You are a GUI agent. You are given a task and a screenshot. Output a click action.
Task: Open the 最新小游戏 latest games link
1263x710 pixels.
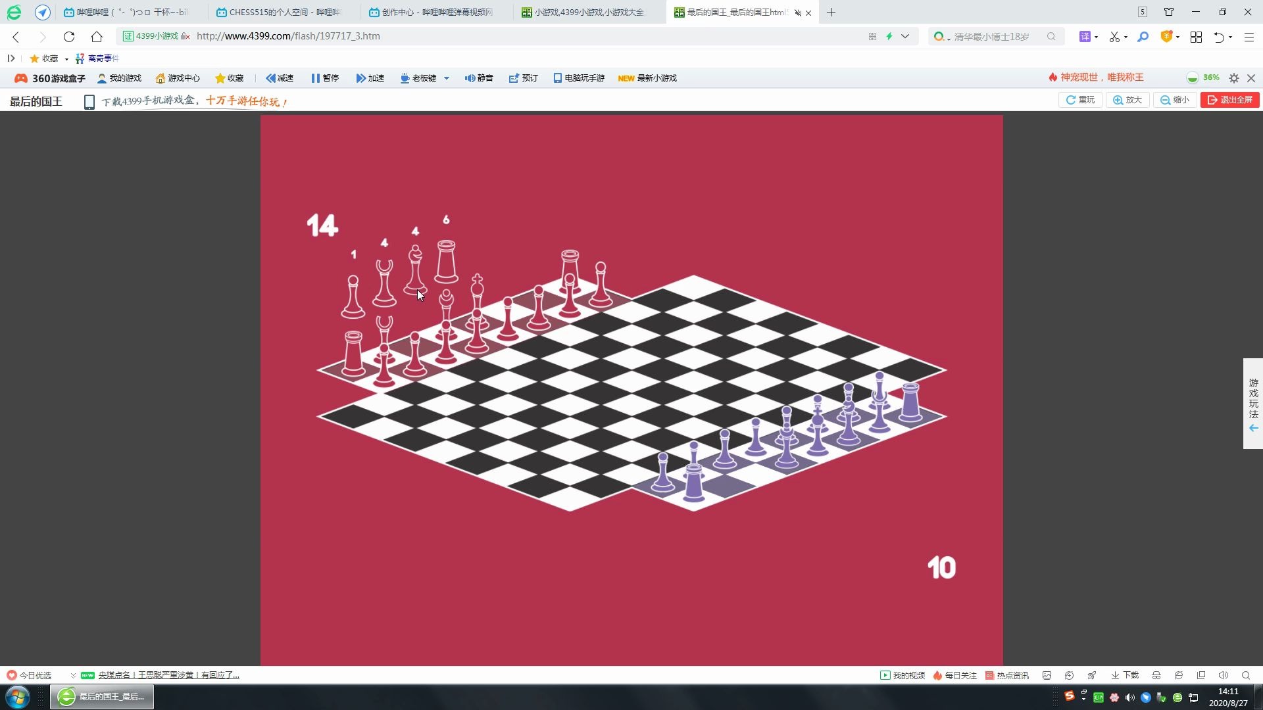[x=655, y=78]
